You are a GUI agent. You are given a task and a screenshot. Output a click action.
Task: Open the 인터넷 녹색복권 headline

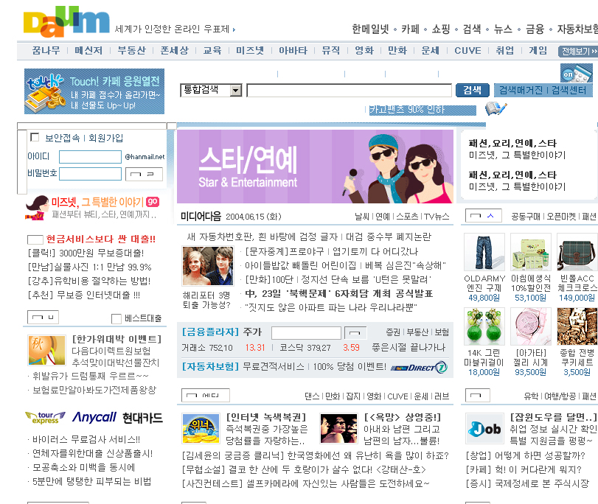pos(266,417)
